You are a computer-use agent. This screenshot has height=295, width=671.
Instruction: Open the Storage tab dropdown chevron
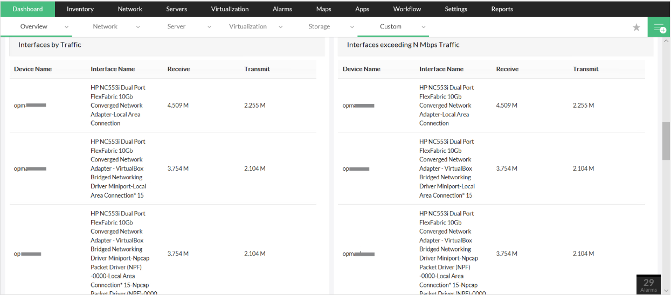[352, 27]
